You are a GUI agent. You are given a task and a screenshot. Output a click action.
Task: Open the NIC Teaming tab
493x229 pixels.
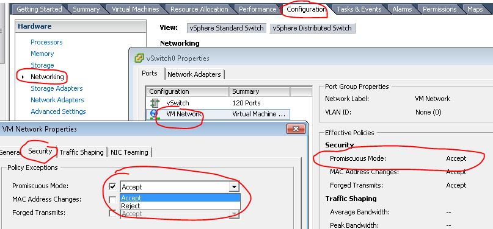(130, 152)
